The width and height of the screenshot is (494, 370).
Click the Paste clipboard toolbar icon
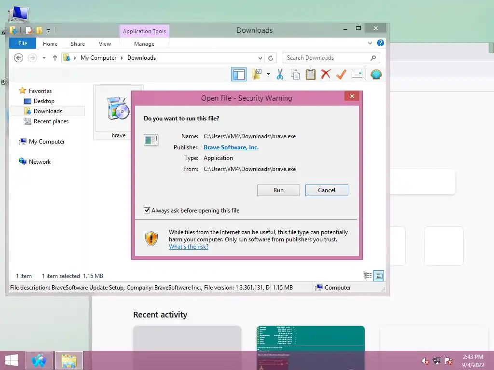coord(311,75)
